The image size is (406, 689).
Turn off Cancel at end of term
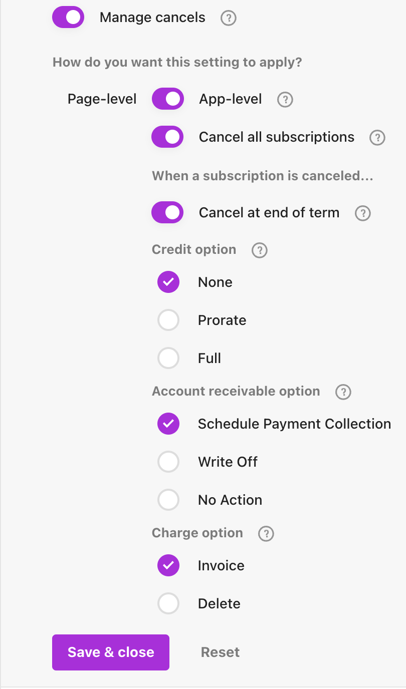pos(168,213)
